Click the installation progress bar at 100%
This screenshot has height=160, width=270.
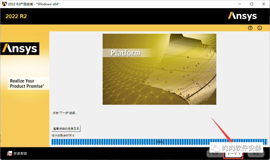(x=159, y=142)
